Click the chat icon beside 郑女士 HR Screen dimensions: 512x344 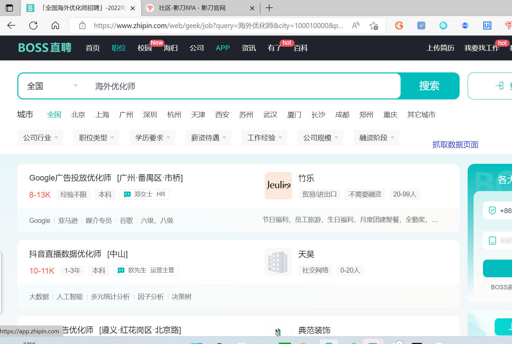(127, 195)
